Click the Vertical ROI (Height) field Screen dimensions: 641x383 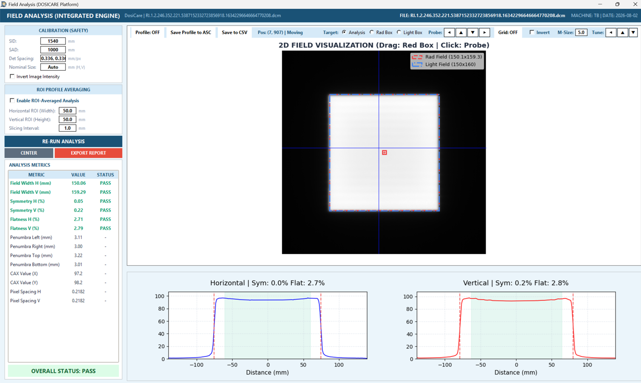[68, 119]
